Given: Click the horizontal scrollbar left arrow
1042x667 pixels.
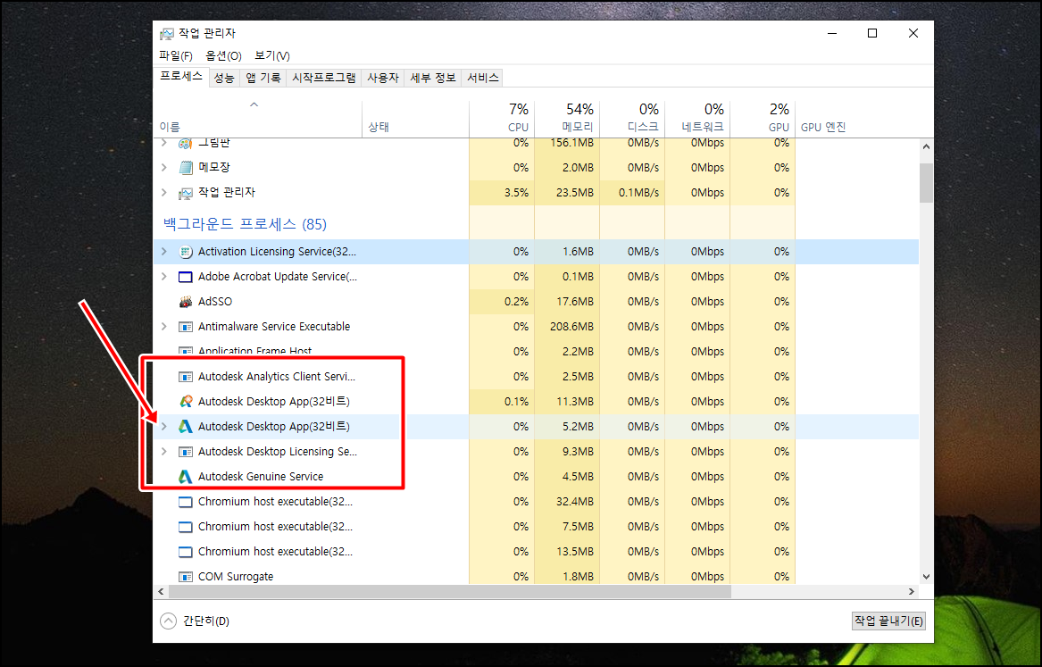Looking at the screenshot, I should click(x=162, y=591).
